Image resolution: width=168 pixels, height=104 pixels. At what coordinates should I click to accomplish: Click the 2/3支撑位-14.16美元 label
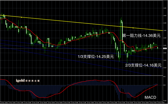coord(143,65)
